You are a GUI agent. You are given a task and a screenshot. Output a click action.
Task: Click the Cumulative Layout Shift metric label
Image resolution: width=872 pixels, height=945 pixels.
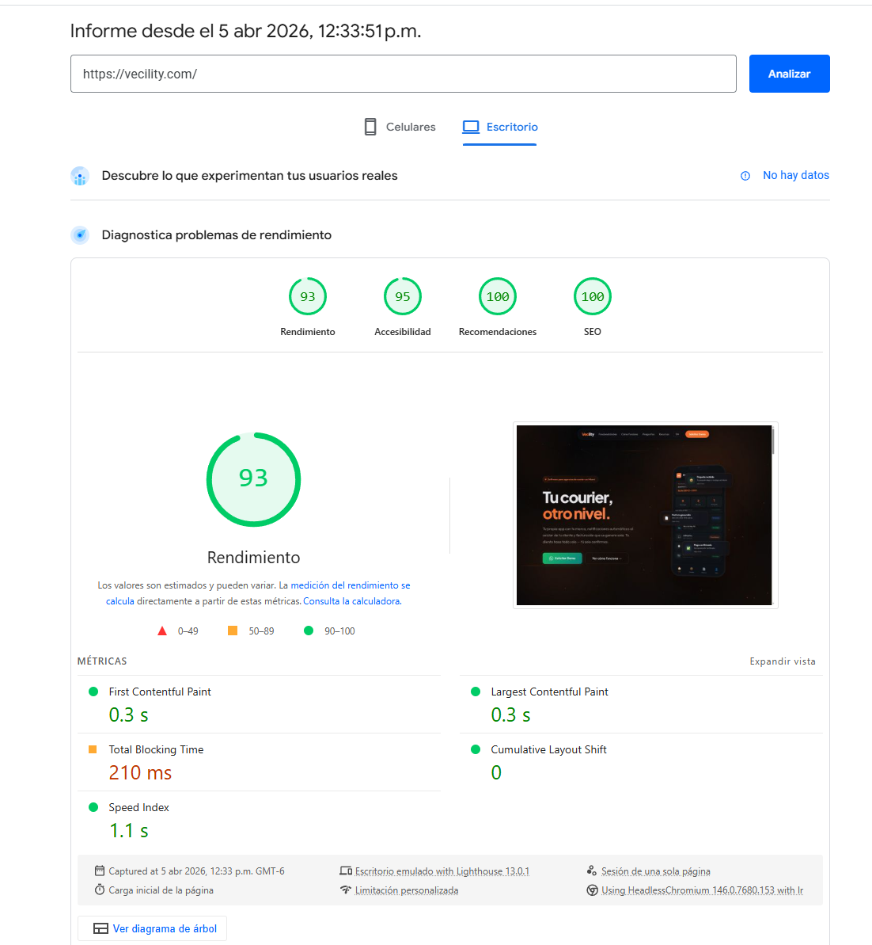548,749
